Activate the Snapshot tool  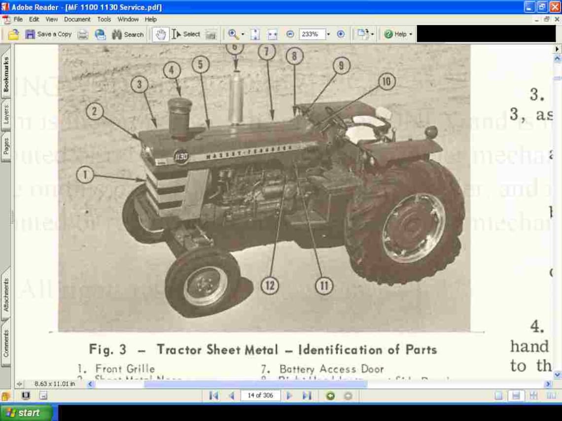[211, 35]
